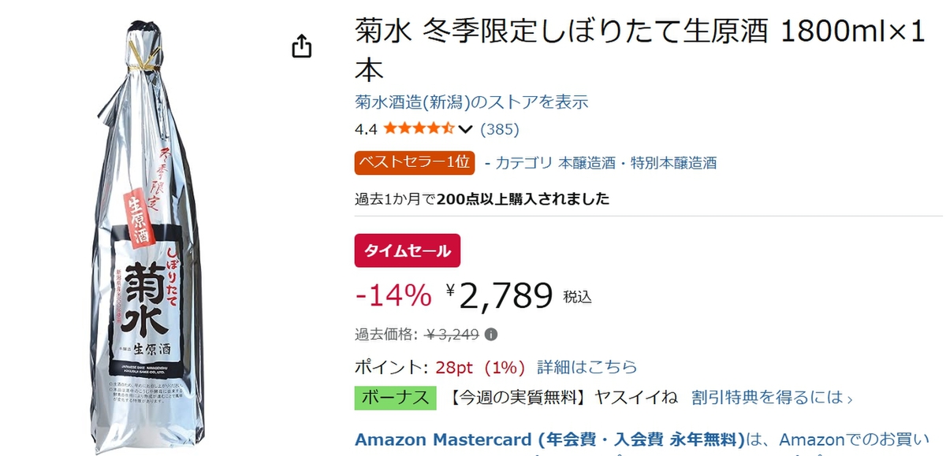Open the 割引特典を得るには link

772,398
